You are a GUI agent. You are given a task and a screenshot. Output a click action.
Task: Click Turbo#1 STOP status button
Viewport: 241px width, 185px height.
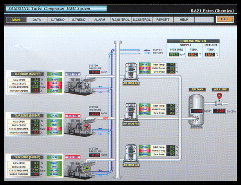54,83
